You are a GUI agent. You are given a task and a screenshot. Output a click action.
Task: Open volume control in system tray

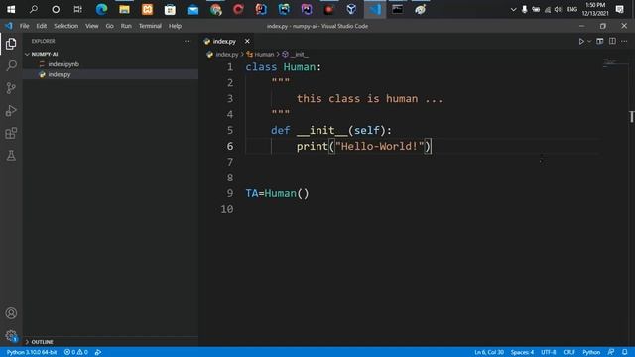pos(558,9)
